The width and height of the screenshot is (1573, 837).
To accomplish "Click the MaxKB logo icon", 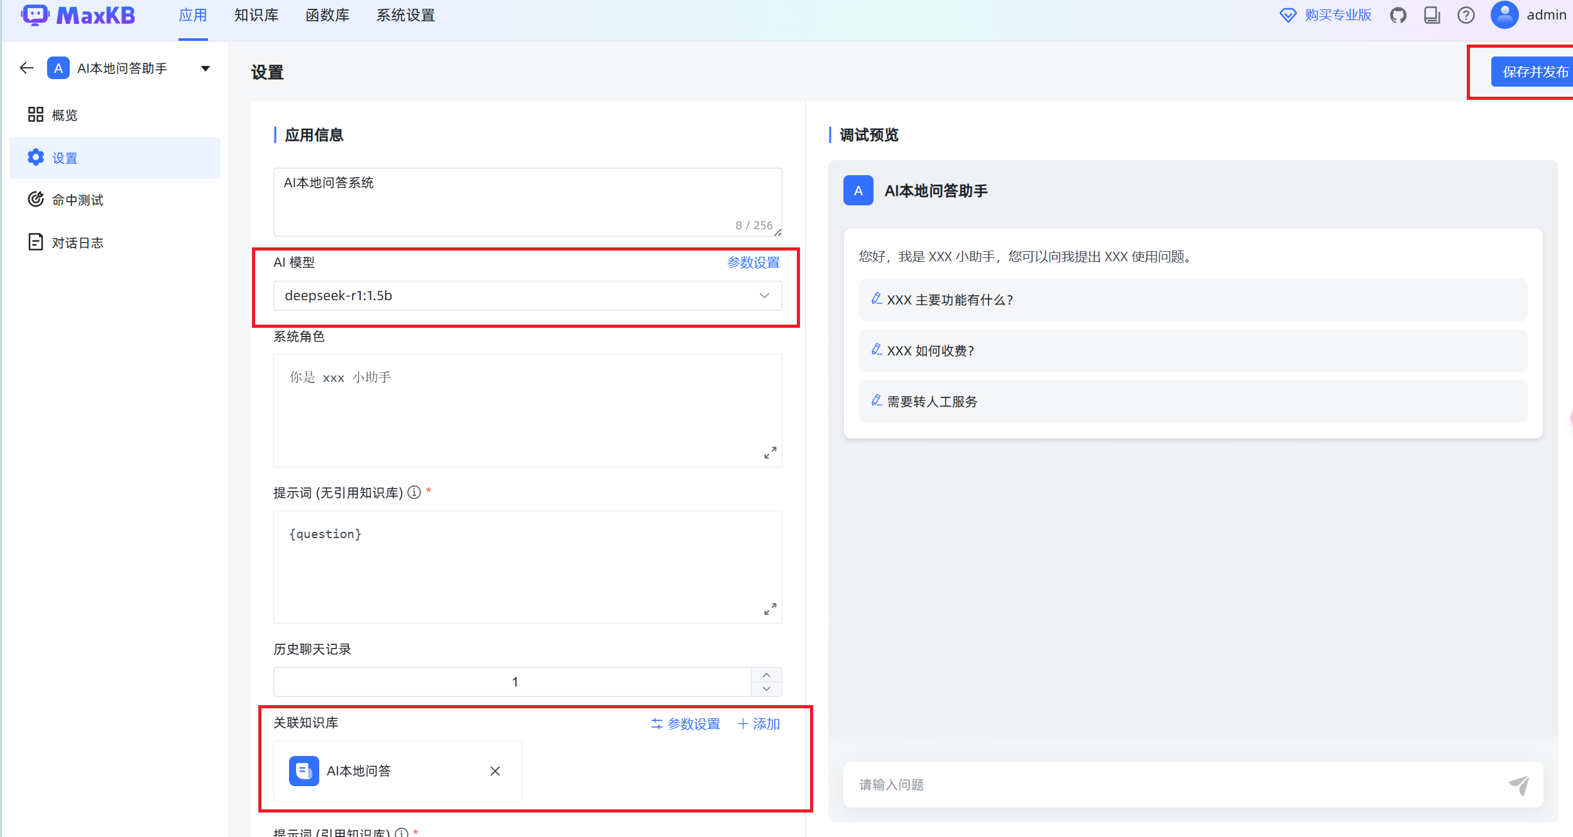I will pos(35,14).
